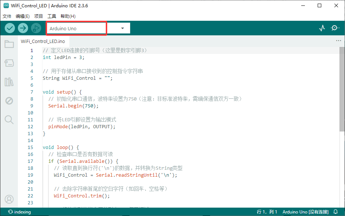
Task: Click the 'int ledPin = 3;' code line
Action: pos(63,57)
